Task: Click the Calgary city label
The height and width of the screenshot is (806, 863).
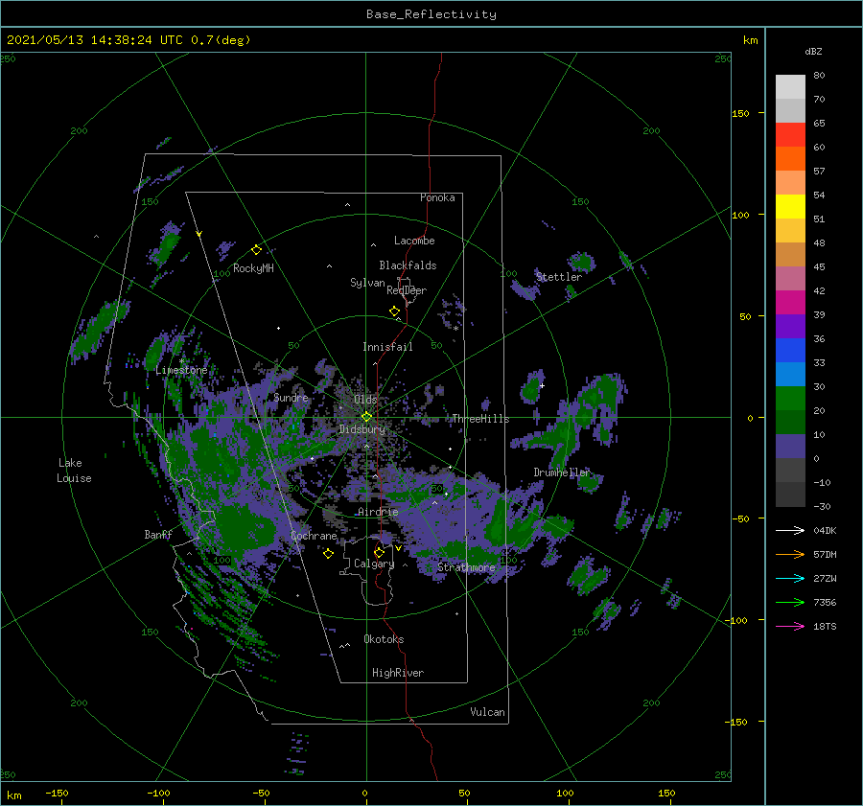Action: (374, 564)
